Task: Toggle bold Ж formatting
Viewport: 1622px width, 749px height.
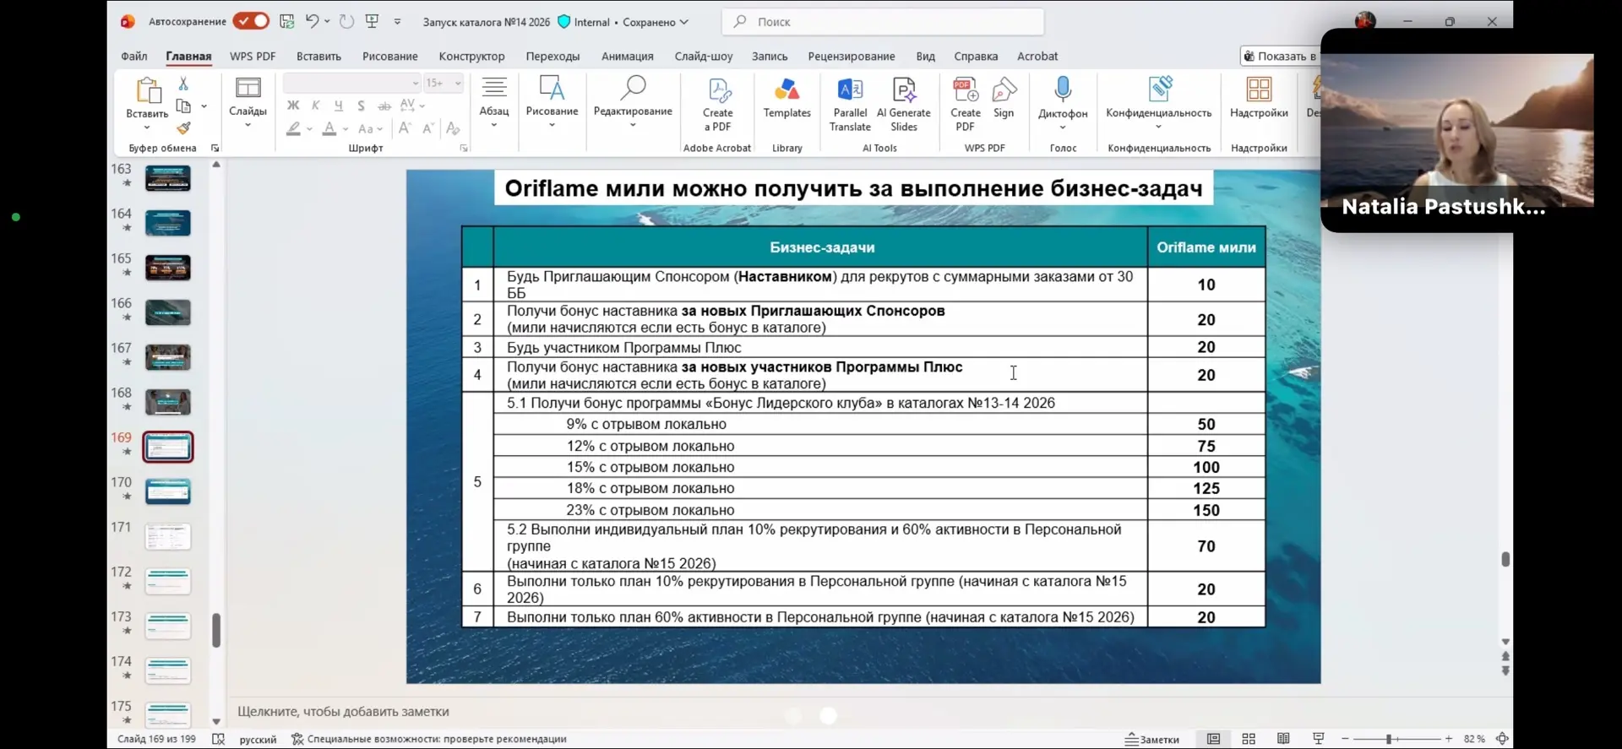Action: point(293,106)
